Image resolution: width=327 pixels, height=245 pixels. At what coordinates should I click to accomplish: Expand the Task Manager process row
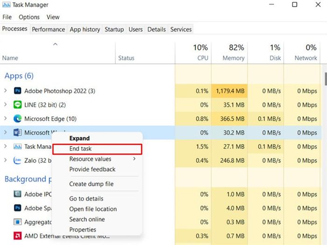pos(6,146)
